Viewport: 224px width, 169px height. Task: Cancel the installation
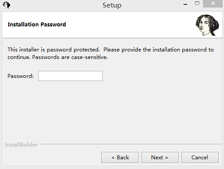(x=200, y=158)
